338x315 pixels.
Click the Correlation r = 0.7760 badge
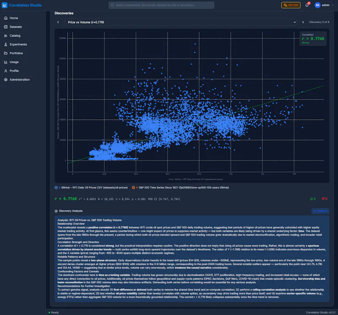(x=313, y=39)
